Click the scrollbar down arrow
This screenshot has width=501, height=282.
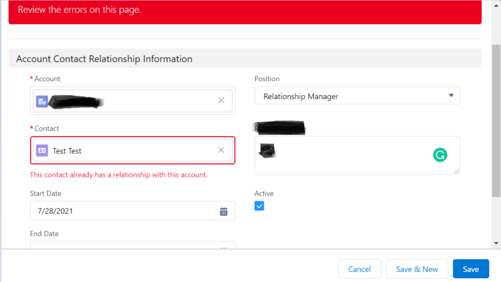pos(496,243)
